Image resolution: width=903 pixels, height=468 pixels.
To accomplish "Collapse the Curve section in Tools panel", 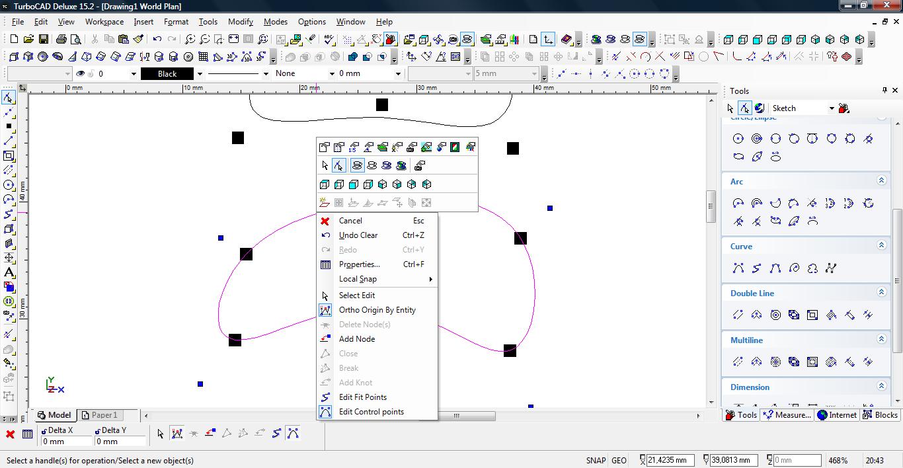I will (881, 246).
